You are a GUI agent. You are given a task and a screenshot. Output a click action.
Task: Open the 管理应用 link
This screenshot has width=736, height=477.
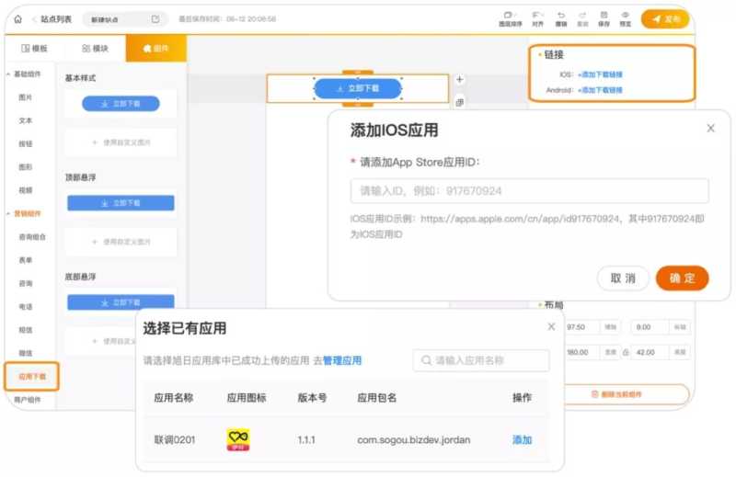pos(342,360)
